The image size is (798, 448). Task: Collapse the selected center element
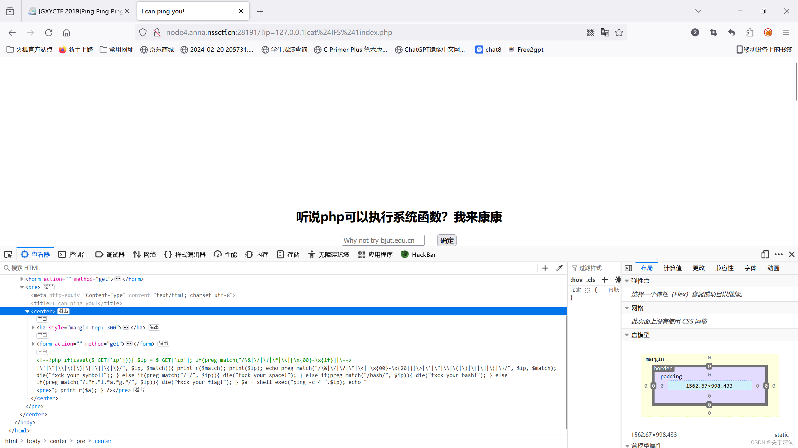(x=27, y=311)
